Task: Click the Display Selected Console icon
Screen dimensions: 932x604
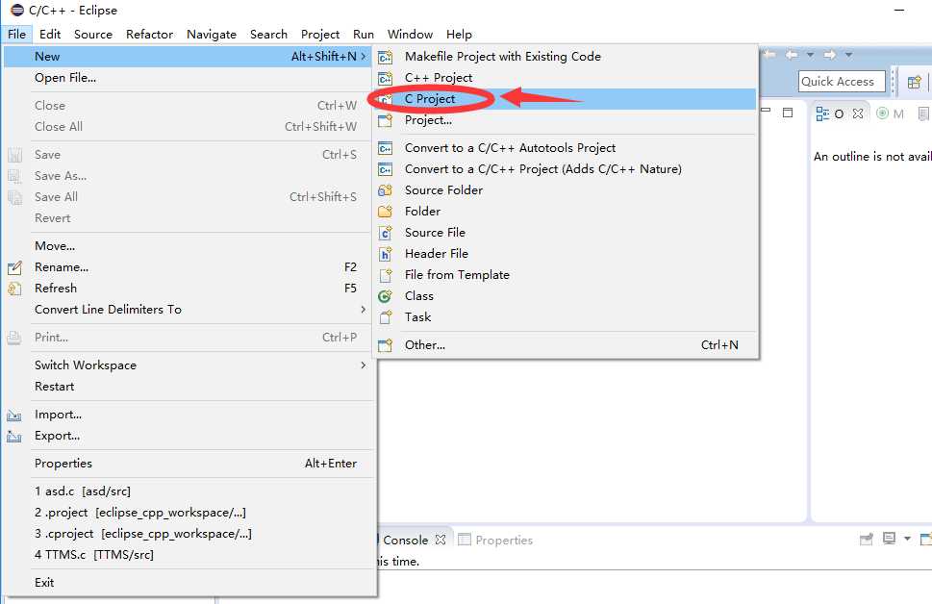Action: 890,539
